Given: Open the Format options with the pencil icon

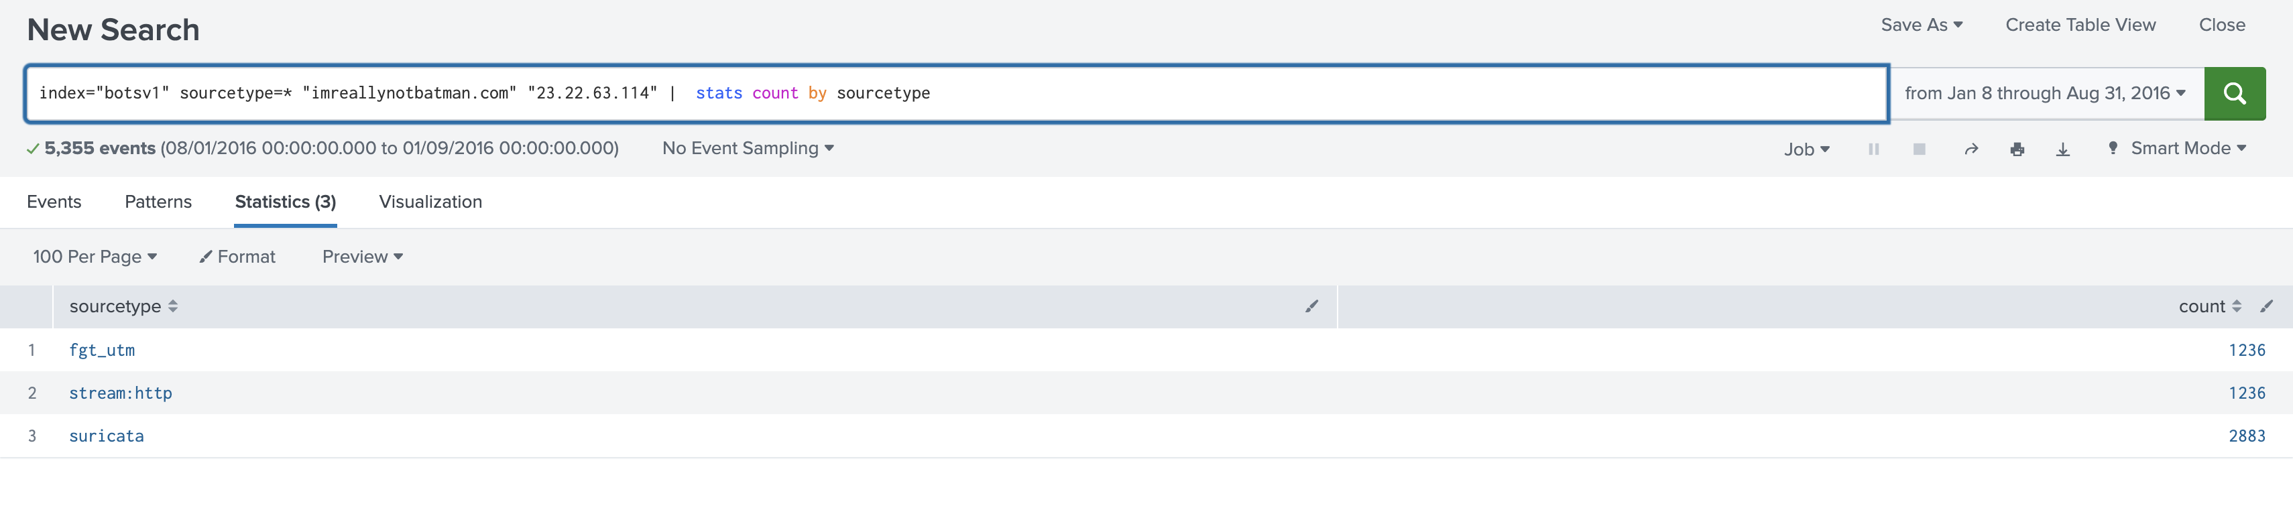Looking at the screenshot, I should 236,256.
